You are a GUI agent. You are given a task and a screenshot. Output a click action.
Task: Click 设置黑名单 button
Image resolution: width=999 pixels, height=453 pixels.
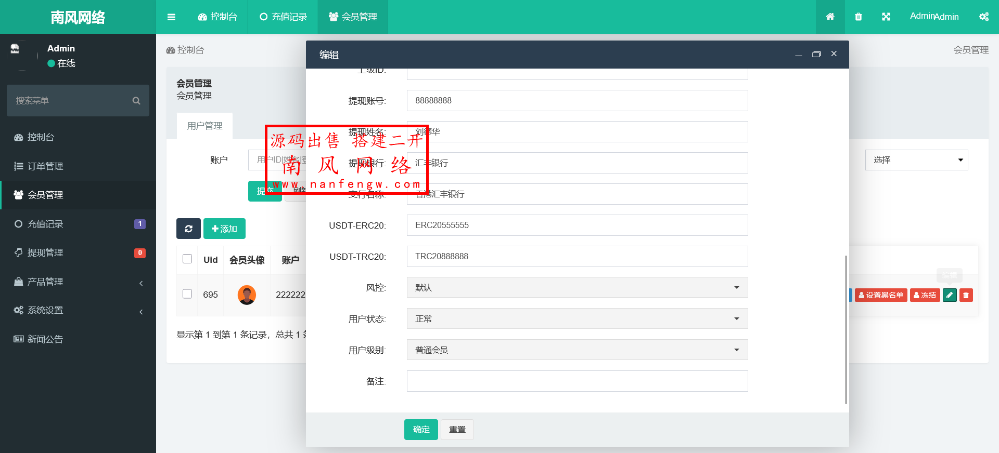(881, 295)
